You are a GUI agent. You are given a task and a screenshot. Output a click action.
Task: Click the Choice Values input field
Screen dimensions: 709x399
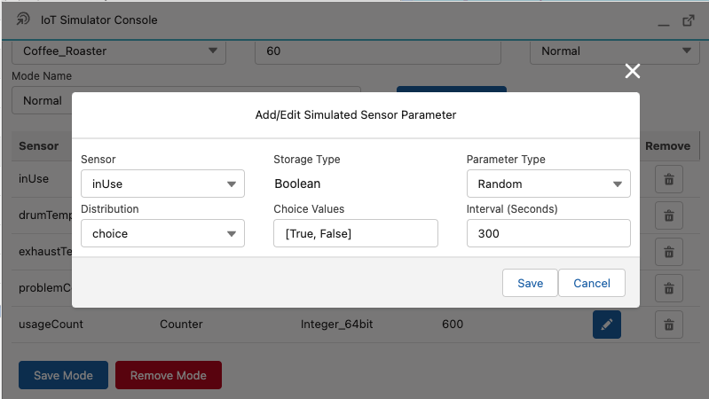click(356, 233)
